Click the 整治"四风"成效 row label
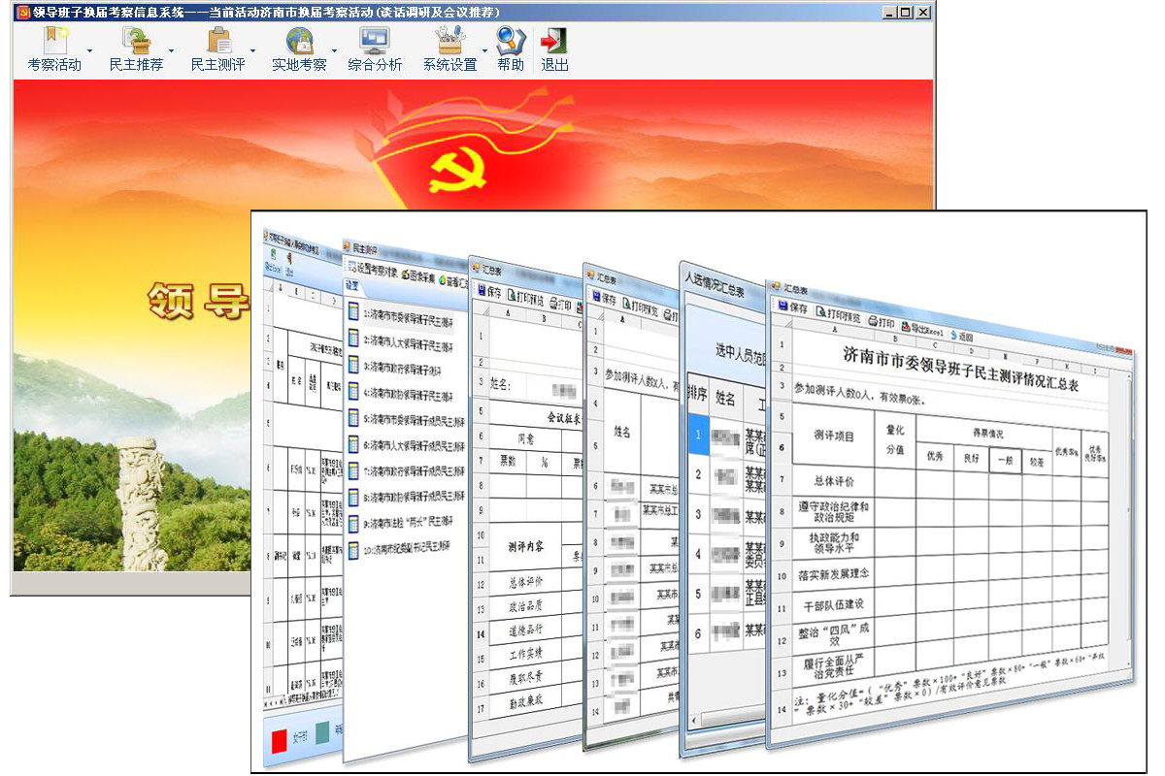The width and height of the screenshot is (1165, 776). pos(833,635)
